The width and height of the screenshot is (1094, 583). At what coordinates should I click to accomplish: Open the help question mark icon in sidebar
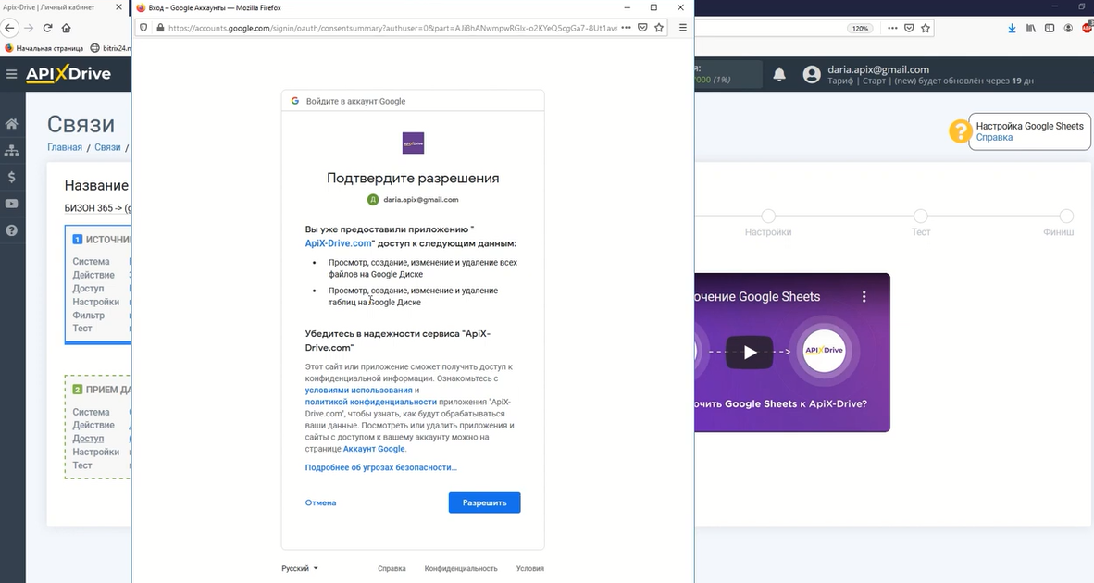(x=12, y=230)
